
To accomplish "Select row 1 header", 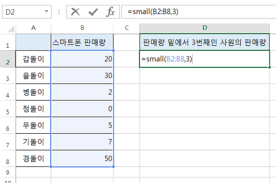I will (8, 42).
